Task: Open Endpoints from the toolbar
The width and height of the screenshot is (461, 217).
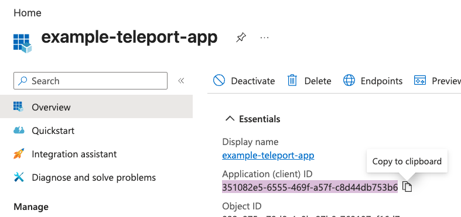Action: (x=373, y=81)
